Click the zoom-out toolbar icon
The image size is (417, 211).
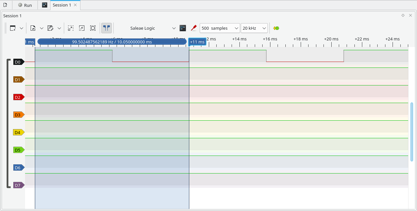82,28
